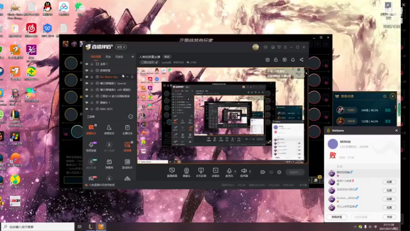Open the 弹幕秀 TV icon tool
The height and width of the screenshot is (231, 410).
(109, 164)
